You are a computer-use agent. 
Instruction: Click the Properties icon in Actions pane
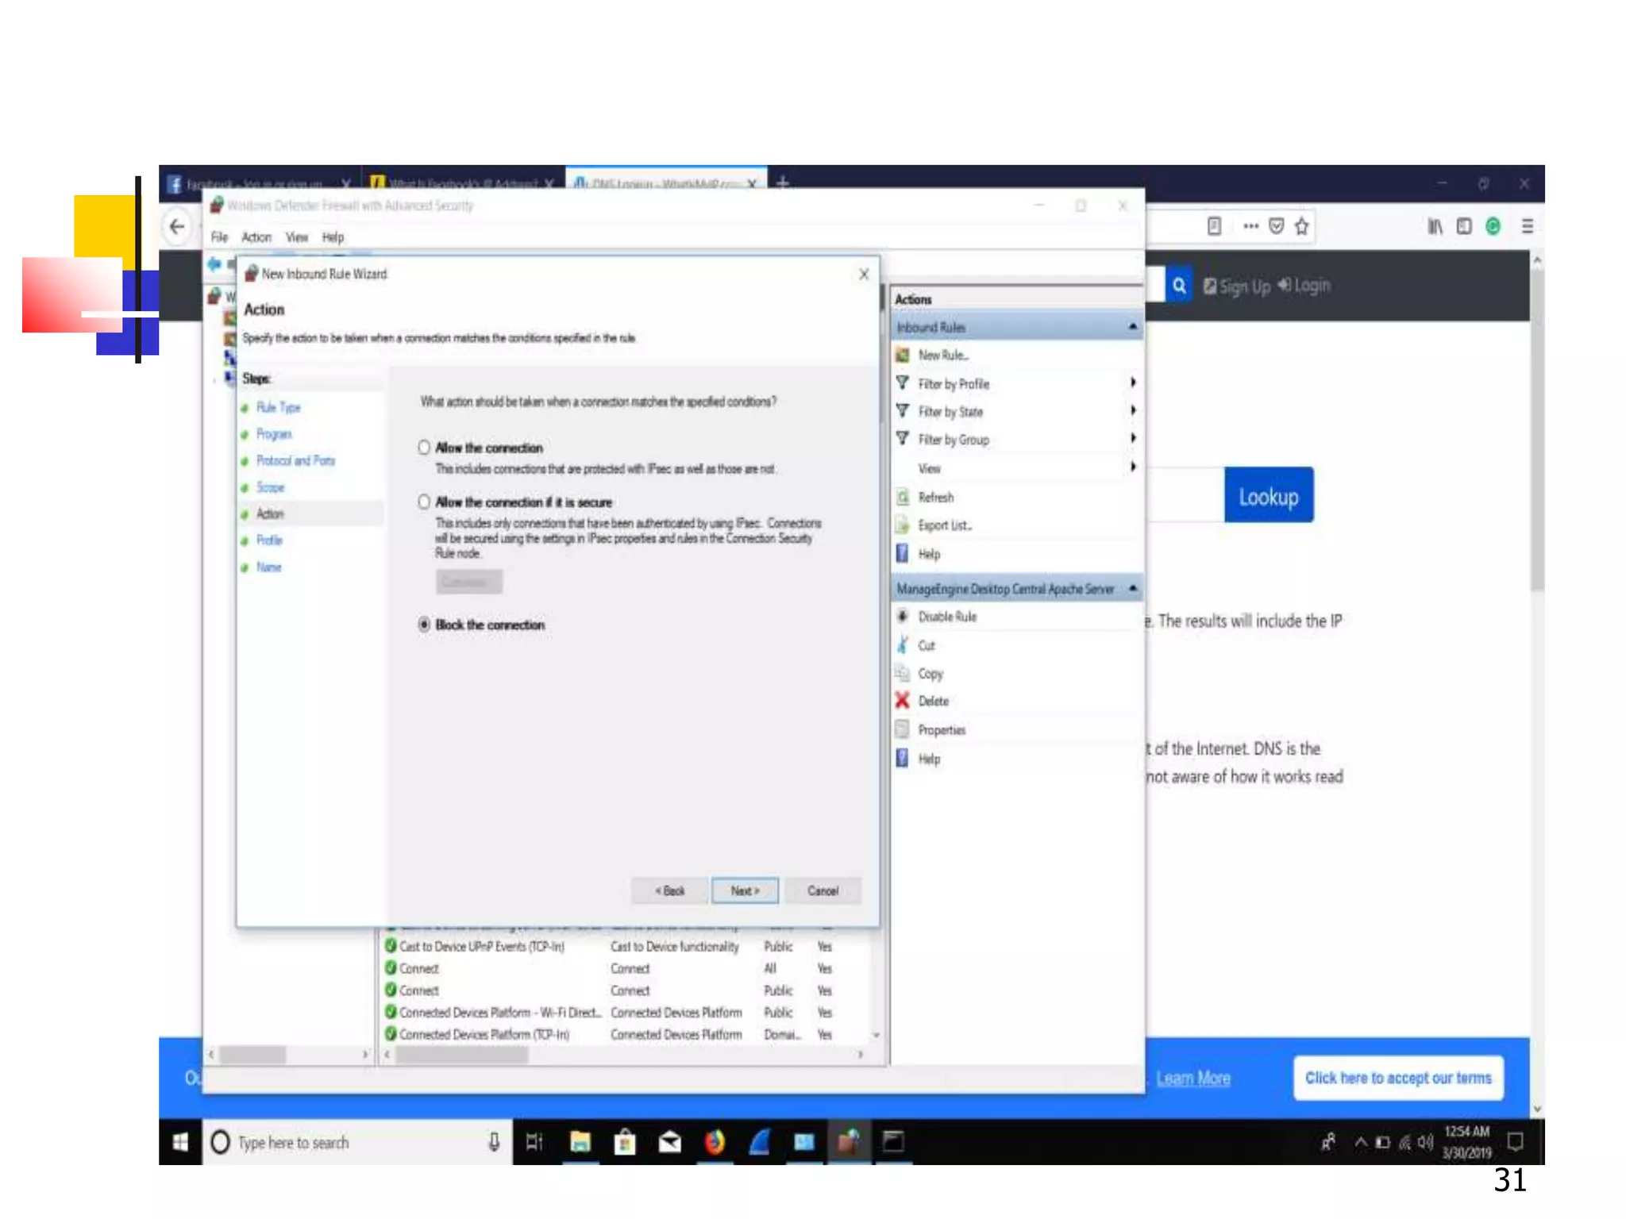[x=902, y=729]
